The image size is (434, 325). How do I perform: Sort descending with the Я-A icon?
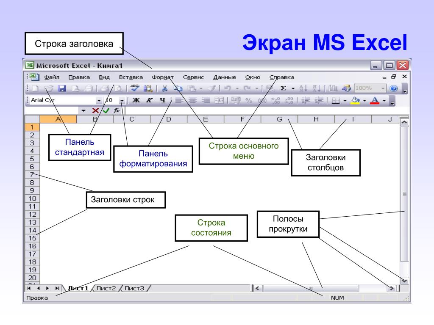[x=316, y=88]
